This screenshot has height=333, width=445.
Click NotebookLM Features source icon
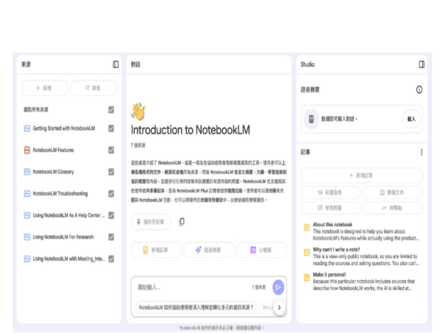27,150
